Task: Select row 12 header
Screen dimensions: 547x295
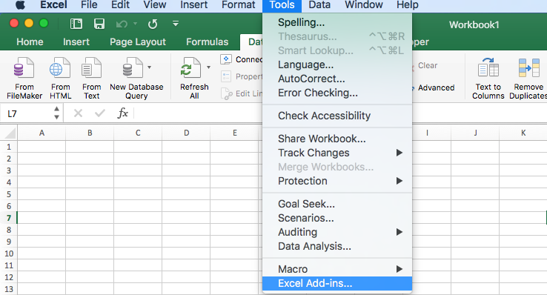Action: pos(9,277)
